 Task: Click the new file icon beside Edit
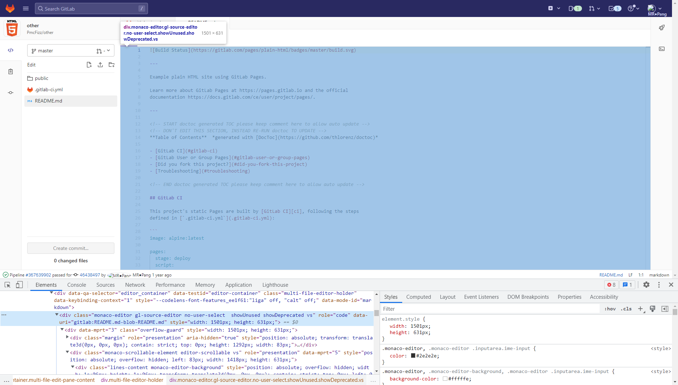click(89, 65)
